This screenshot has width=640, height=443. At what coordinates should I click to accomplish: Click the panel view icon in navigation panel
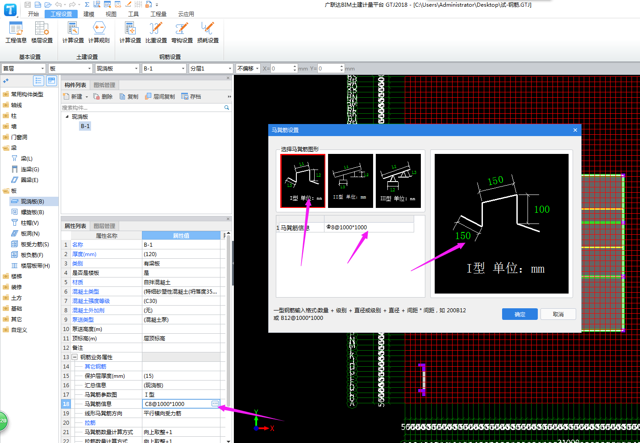point(52,81)
